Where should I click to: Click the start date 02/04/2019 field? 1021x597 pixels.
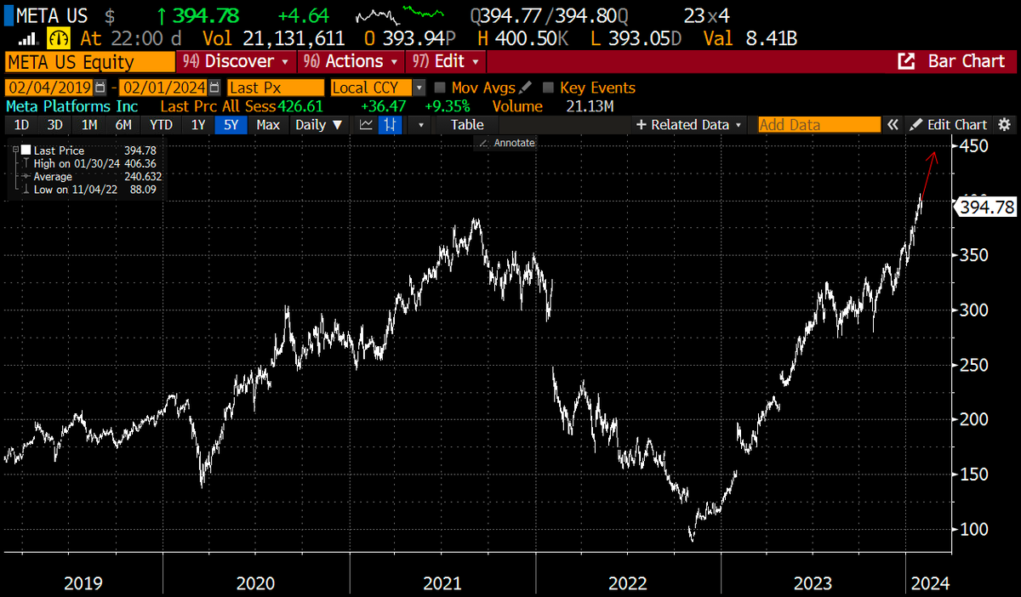pyautogui.click(x=50, y=88)
